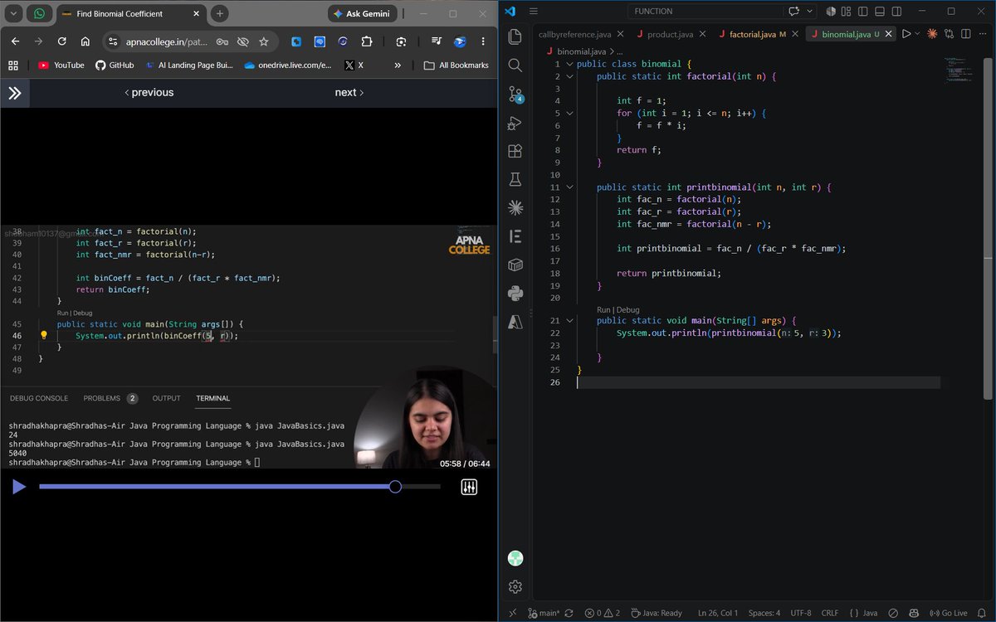This screenshot has width=996, height=622.
Task: Open the Explorer view in VS Code
Action: tap(515, 36)
